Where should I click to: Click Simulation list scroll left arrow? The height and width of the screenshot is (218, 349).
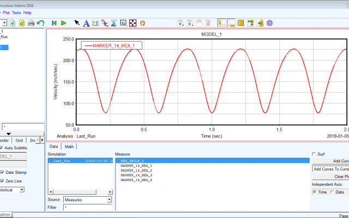[x=51, y=192]
